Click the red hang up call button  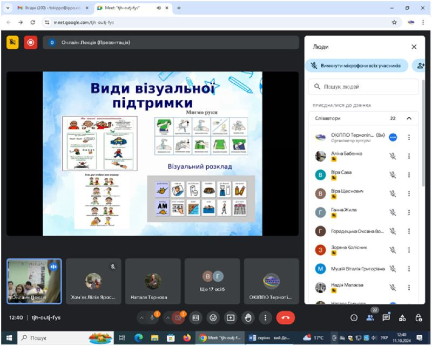coord(286,318)
